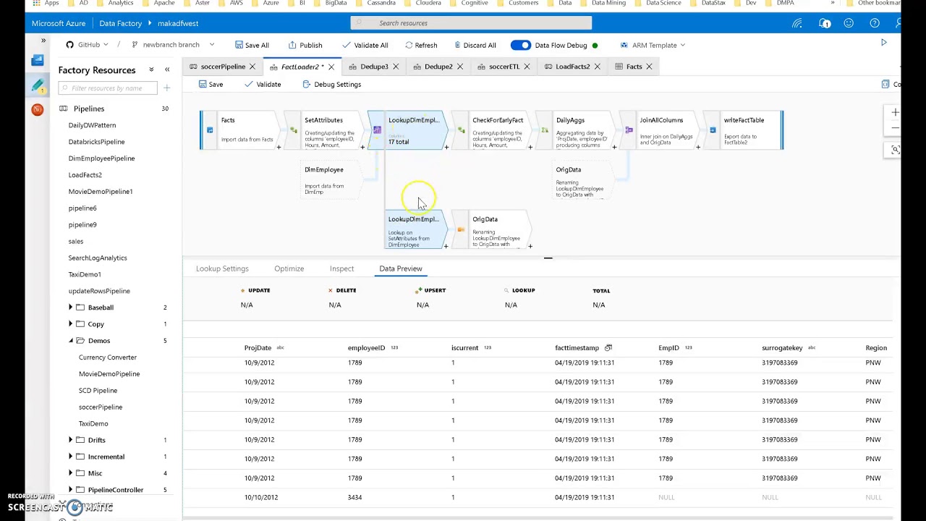
Task: Click plus after SetAttributes transformation
Action: coord(362,148)
